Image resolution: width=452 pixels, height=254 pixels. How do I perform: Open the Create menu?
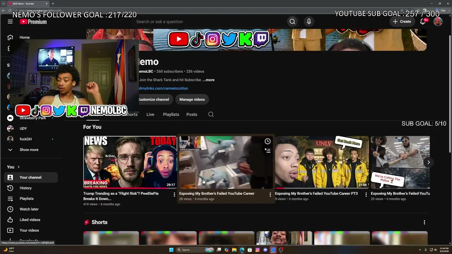tap(402, 22)
